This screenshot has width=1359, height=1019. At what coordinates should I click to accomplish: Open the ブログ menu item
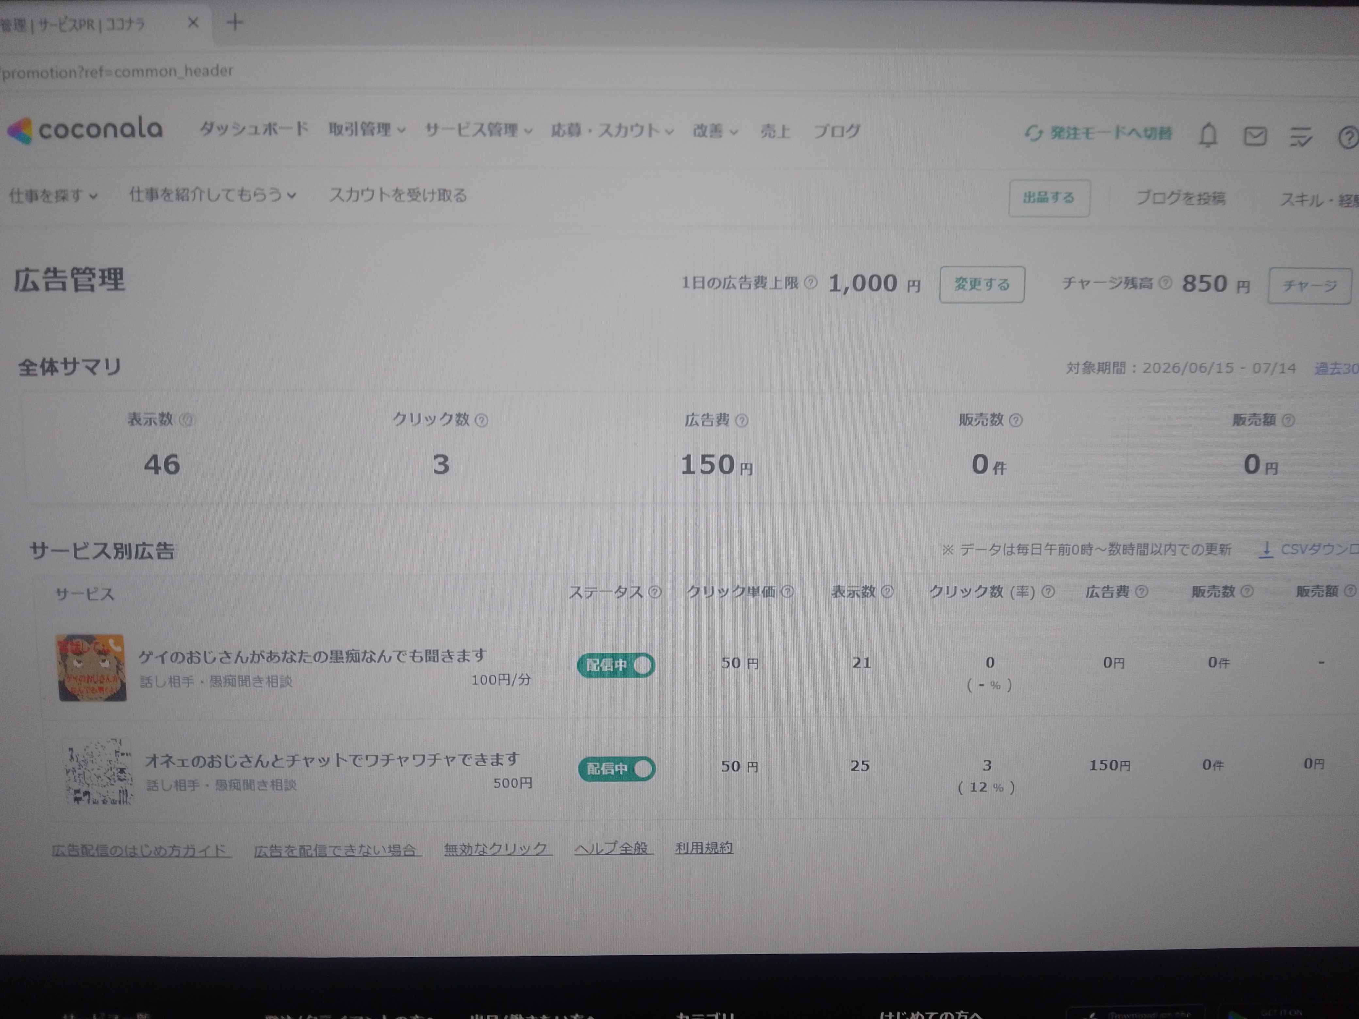(837, 131)
